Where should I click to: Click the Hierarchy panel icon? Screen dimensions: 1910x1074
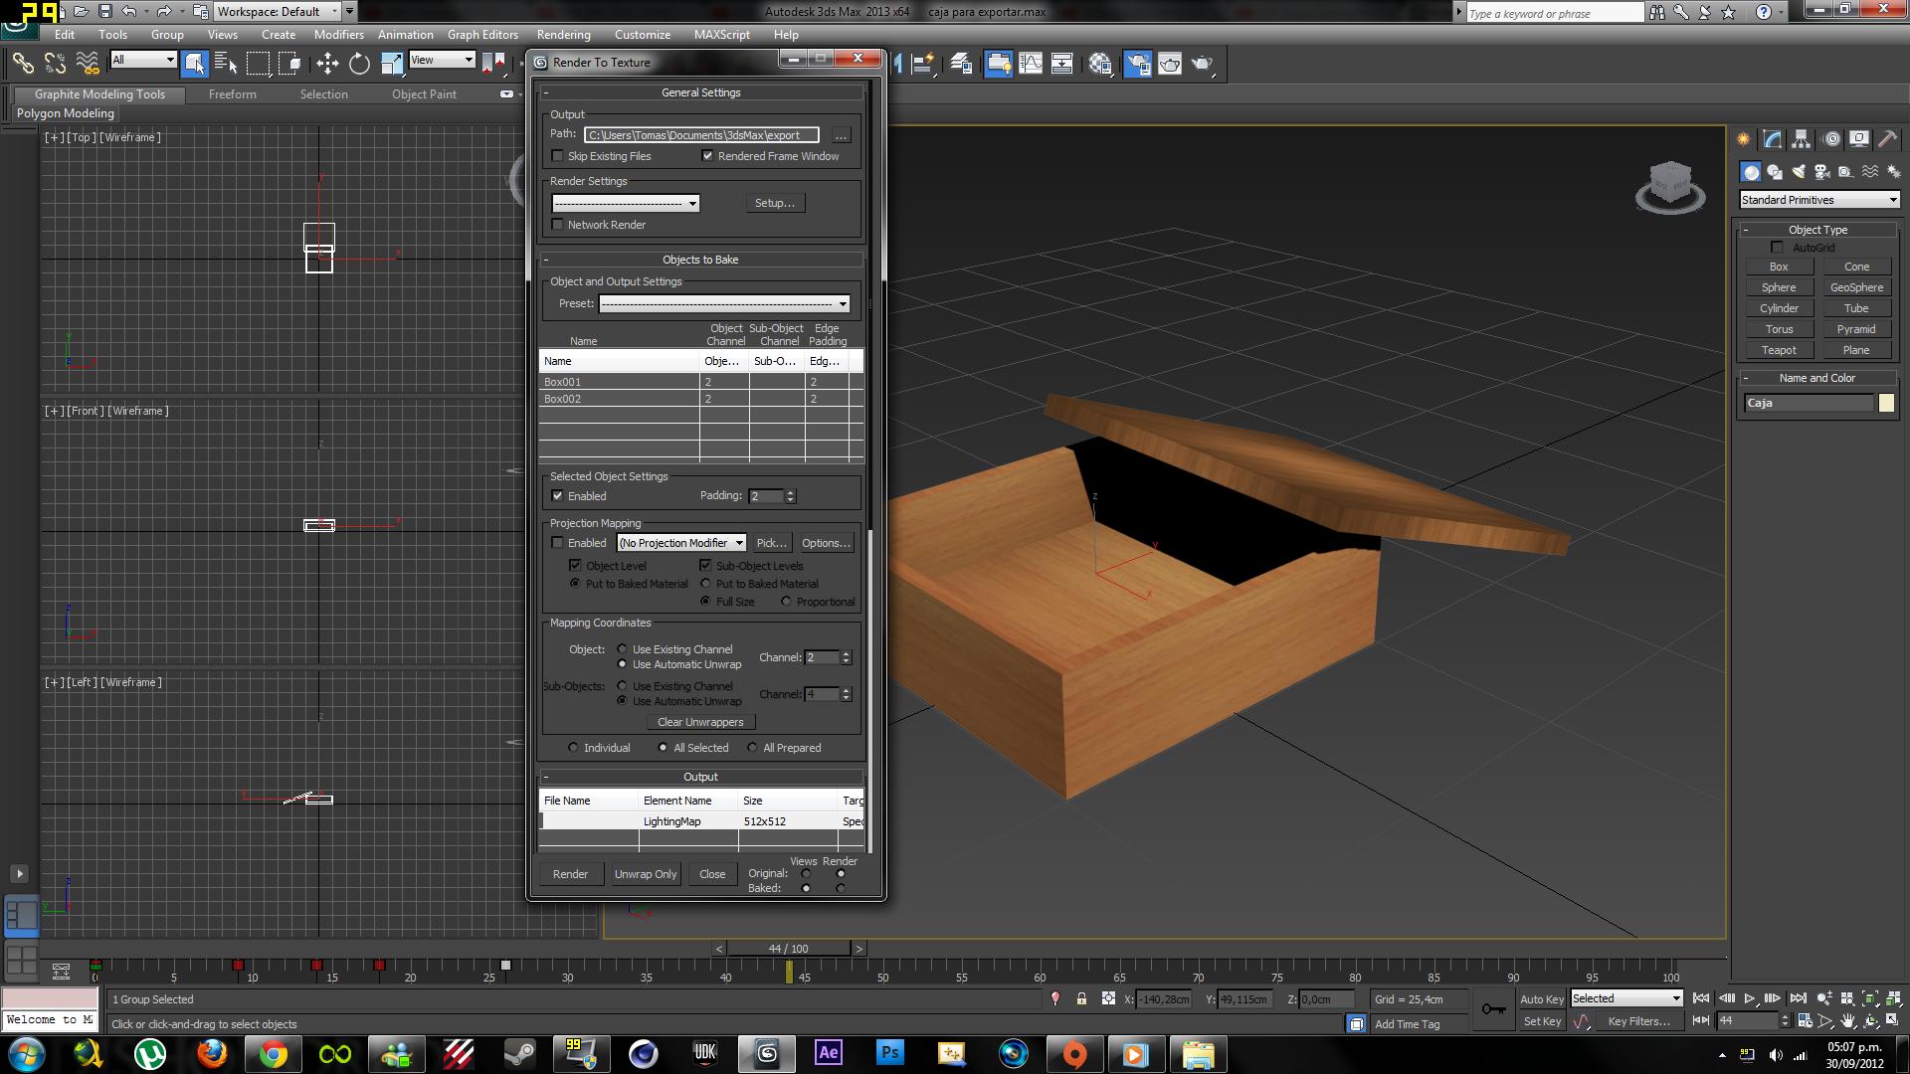(x=1801, y=139)
